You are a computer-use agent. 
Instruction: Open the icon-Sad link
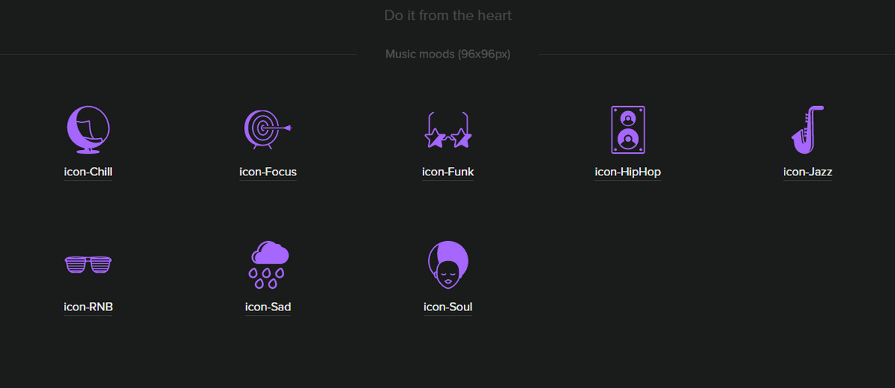pyautogui.click(x=268, y=307)
